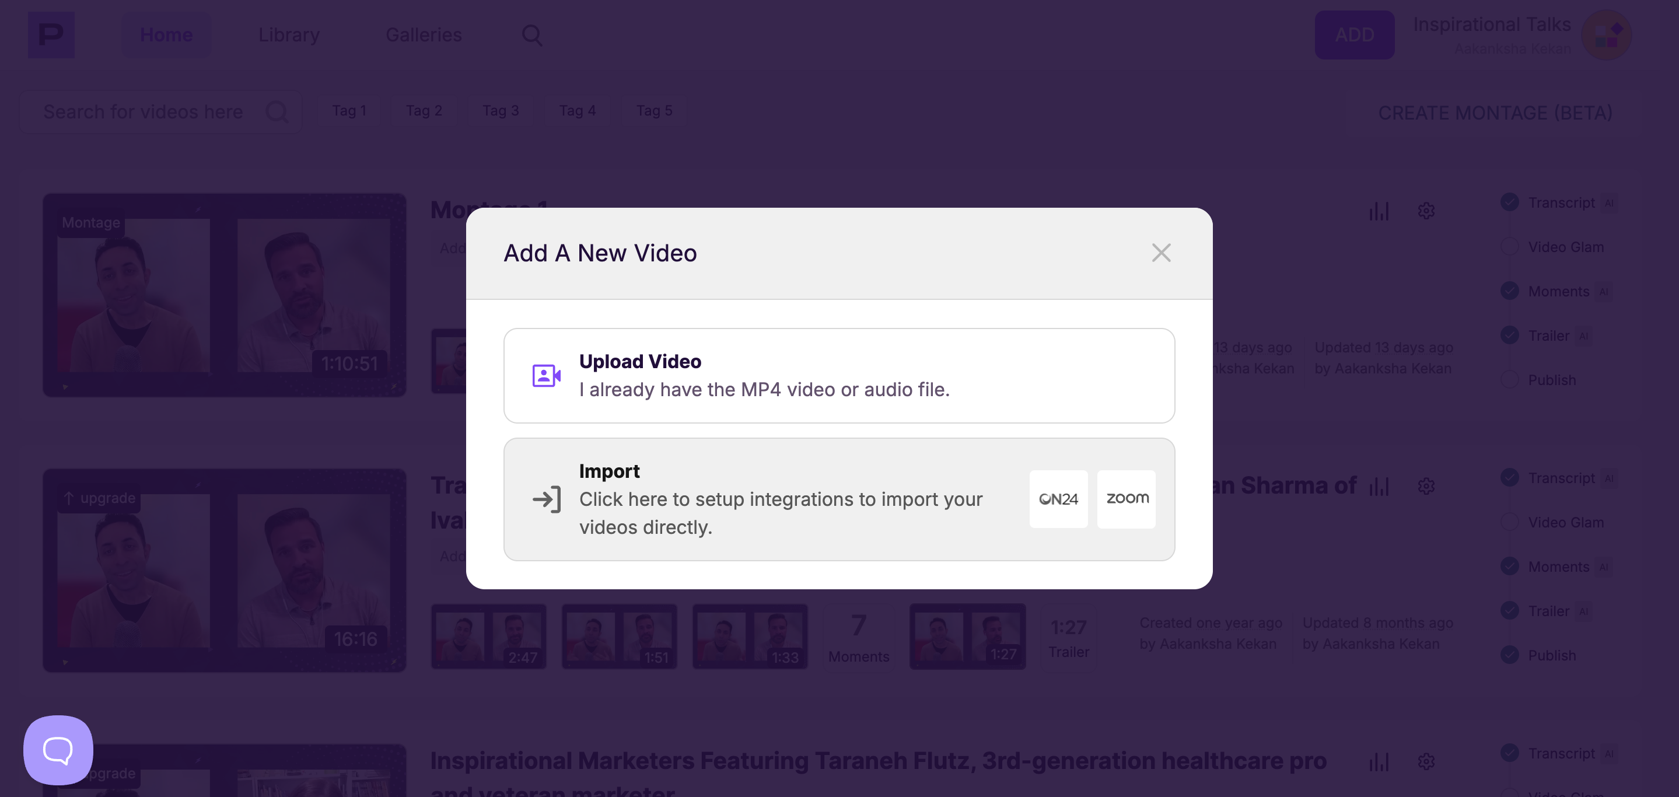Switch to the Library tab
The height and width of the screenshot is (797, 1679).
pyautogui.click(x=289, y=35)
